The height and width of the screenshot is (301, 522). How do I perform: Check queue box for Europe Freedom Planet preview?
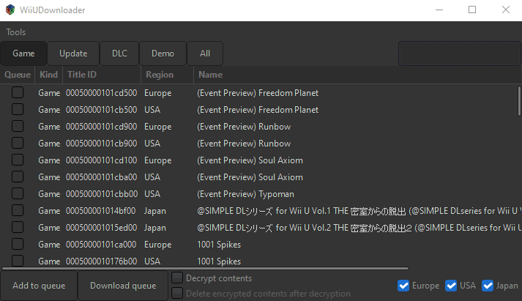[18, 92]
